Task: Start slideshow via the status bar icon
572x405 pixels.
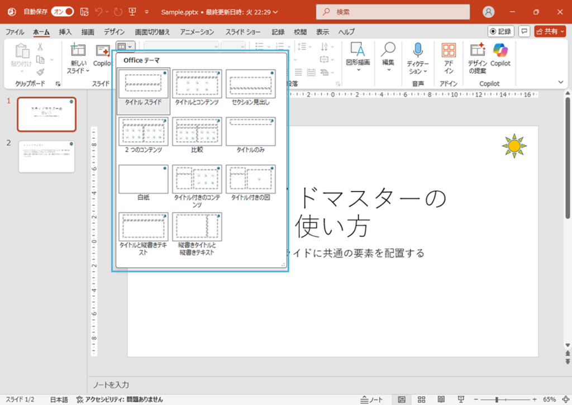Action: 460,399
